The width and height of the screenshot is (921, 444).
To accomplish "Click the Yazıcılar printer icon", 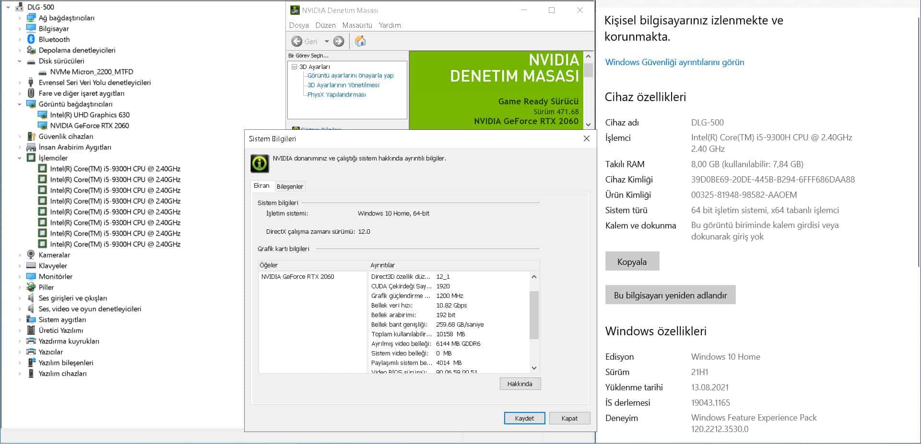I will [31, 352].
